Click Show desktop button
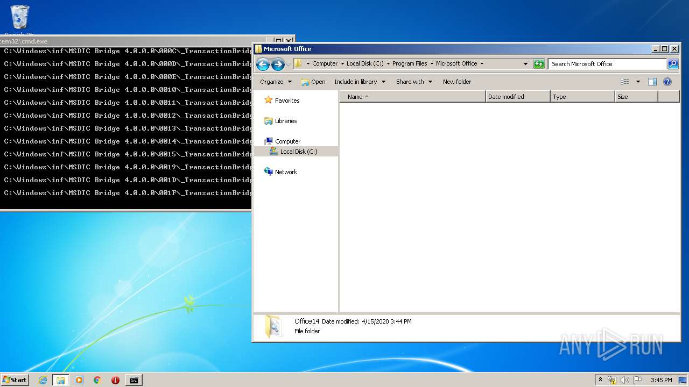The height and width of the screenshot is (387, 689). coord(683,380)
